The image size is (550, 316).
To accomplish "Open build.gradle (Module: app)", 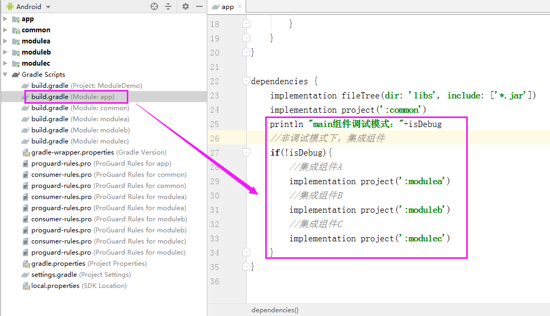I will click(73, 97).
